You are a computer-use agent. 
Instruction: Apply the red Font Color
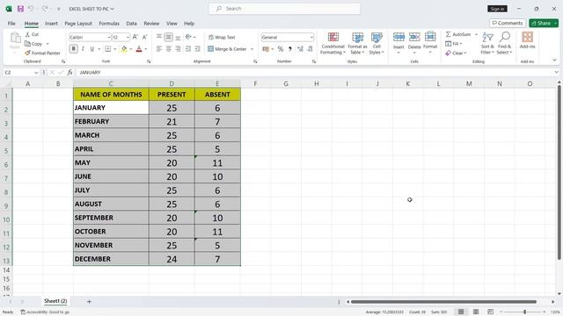(x=139, y=49)
